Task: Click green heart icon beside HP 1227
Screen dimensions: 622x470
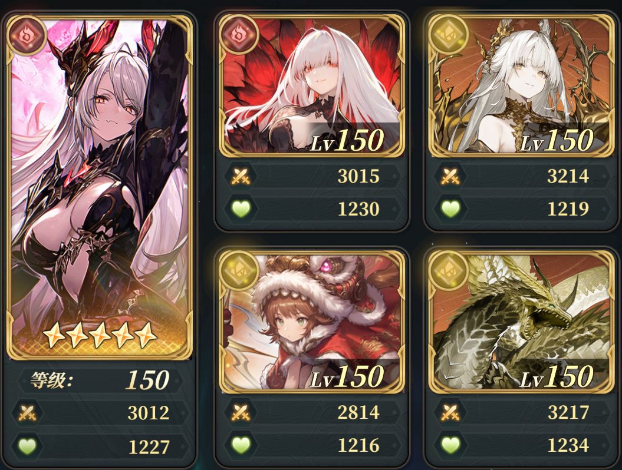Action: pos(27,446)
